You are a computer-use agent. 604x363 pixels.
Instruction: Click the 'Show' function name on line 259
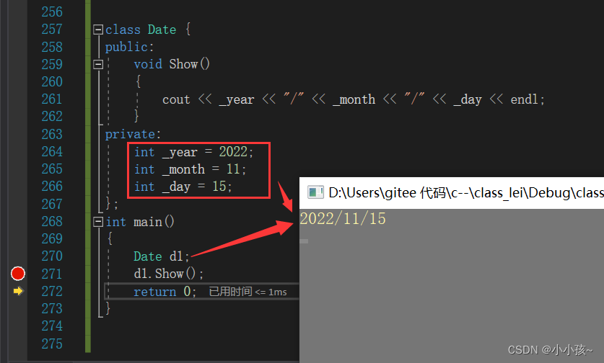183,64
